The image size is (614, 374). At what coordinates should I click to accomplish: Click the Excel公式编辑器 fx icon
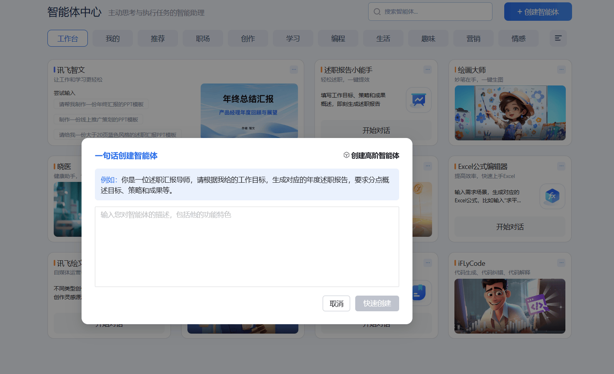point(552,196)
